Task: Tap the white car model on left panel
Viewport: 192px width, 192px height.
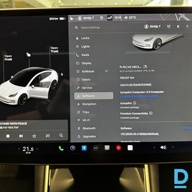Action: point(29,86)
